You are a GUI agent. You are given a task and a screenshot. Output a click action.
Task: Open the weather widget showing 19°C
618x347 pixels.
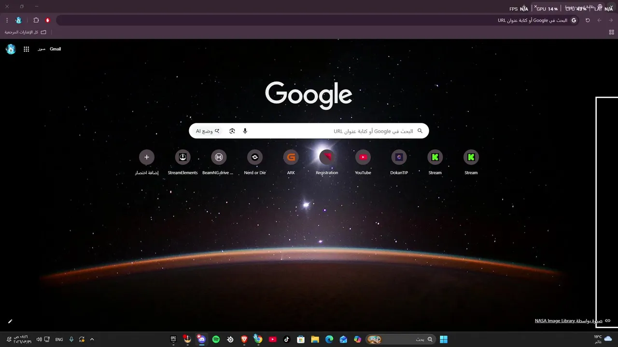[603, 339]
